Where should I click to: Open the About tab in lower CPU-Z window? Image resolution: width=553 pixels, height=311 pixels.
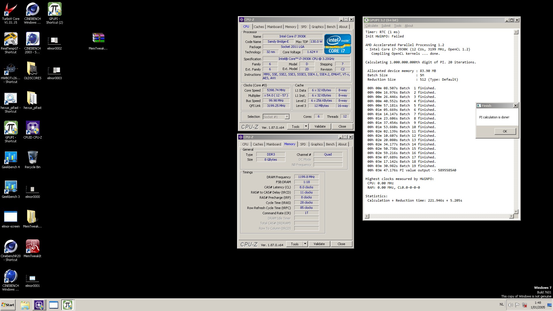point(342,144)
